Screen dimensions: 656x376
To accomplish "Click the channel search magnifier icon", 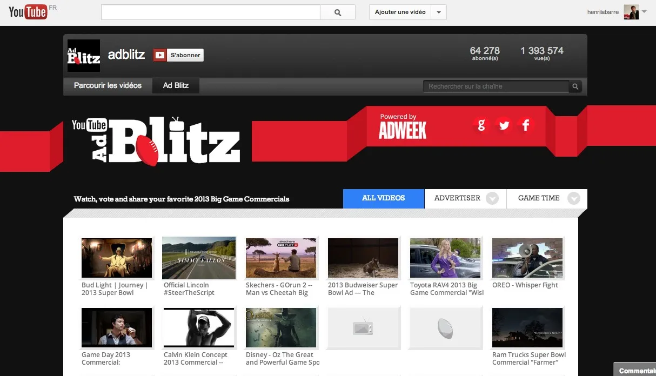I will pyautogui.click(x=575, y=86).
